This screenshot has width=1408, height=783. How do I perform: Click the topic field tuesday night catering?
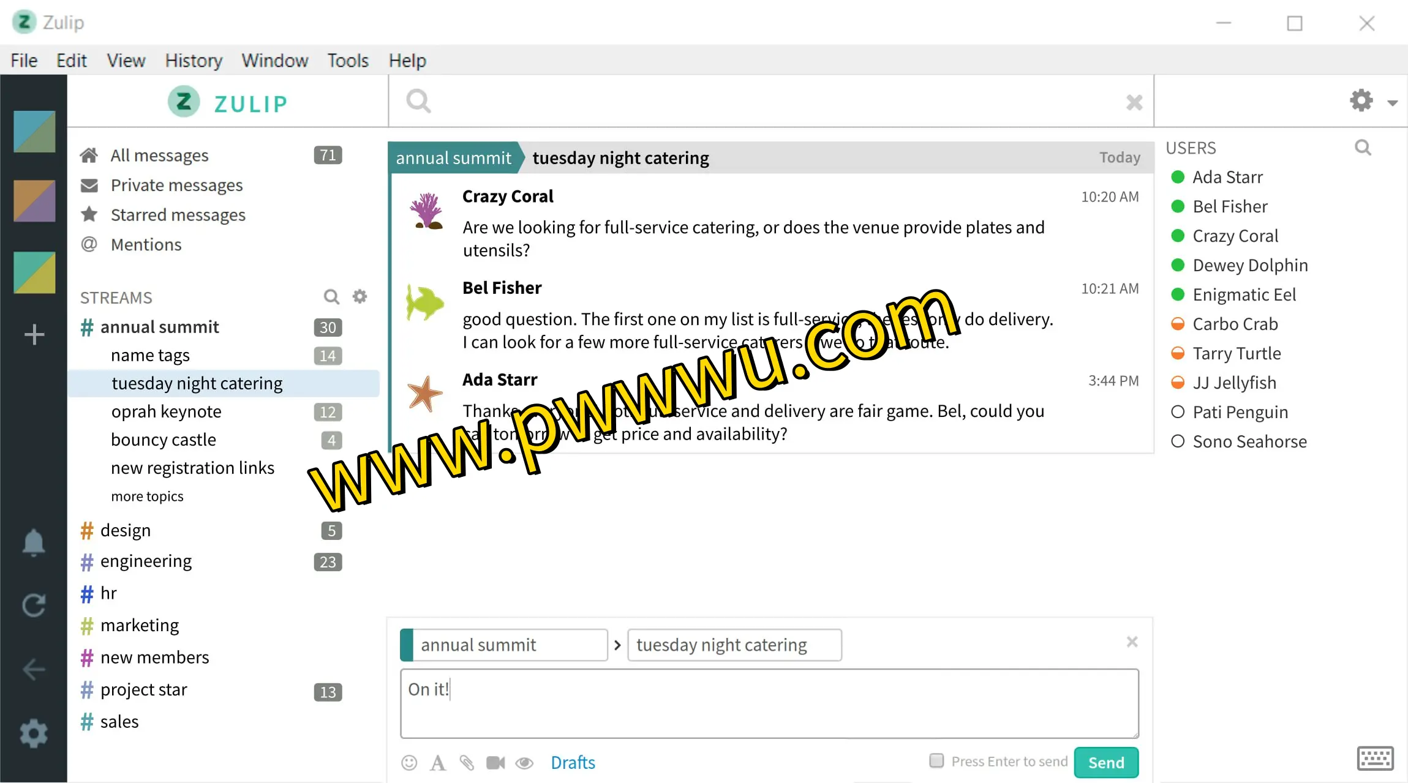pyautogui.click(x=734, y=645)
